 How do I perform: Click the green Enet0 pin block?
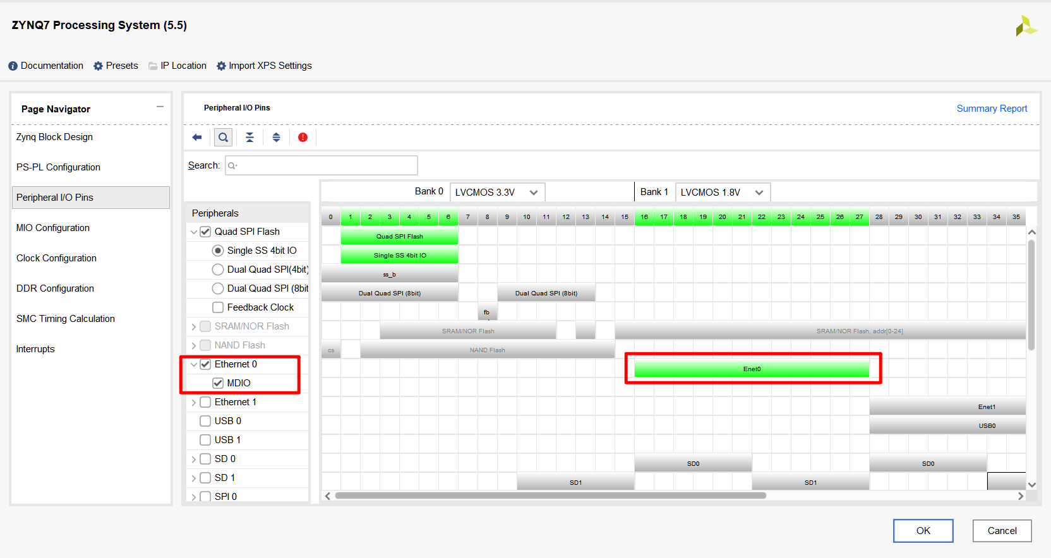point(752,369)
